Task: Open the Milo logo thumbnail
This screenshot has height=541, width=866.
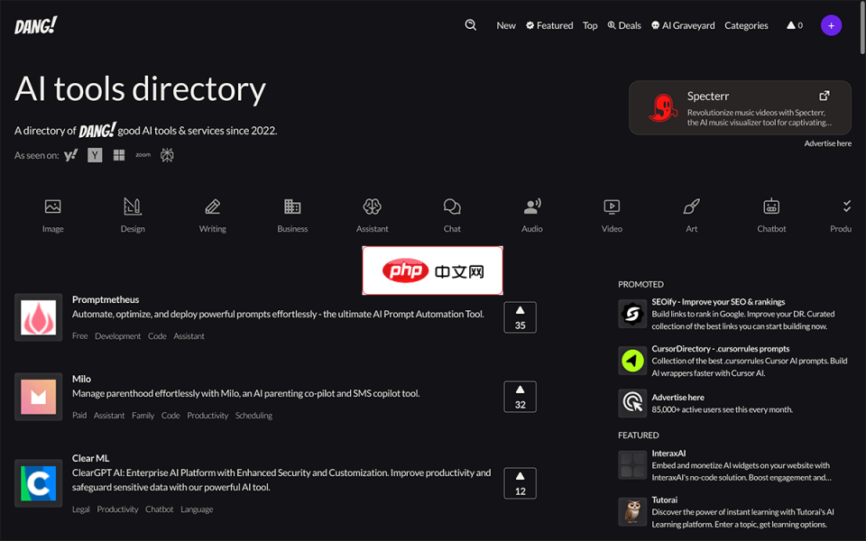Action: (x=38, y=397)
